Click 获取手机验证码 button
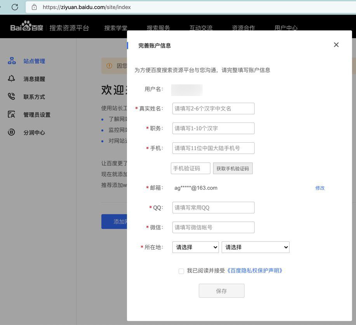Image resolution: width=356 pixels, height=325 pixels. tap(233, 169)
